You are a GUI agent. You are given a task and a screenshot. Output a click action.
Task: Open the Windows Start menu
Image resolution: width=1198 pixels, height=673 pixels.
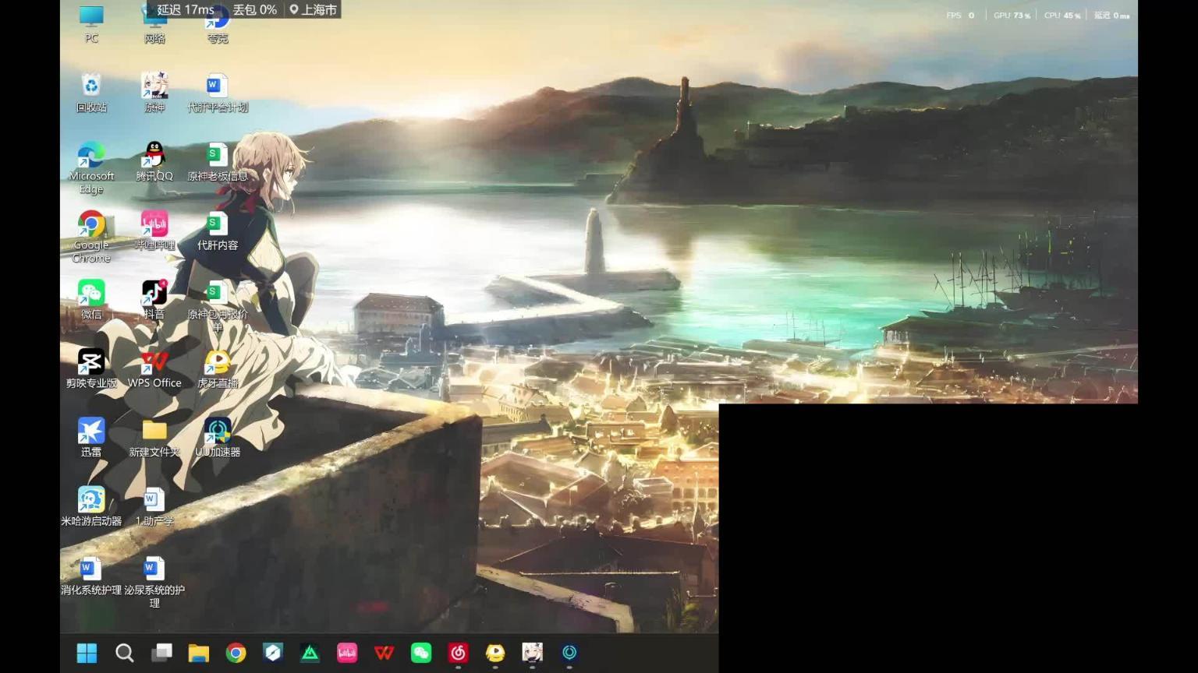[x=87, y=653]
